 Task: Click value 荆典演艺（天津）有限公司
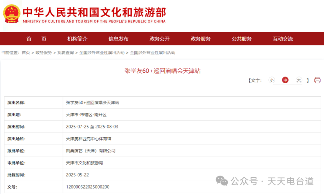click(90, 151)
